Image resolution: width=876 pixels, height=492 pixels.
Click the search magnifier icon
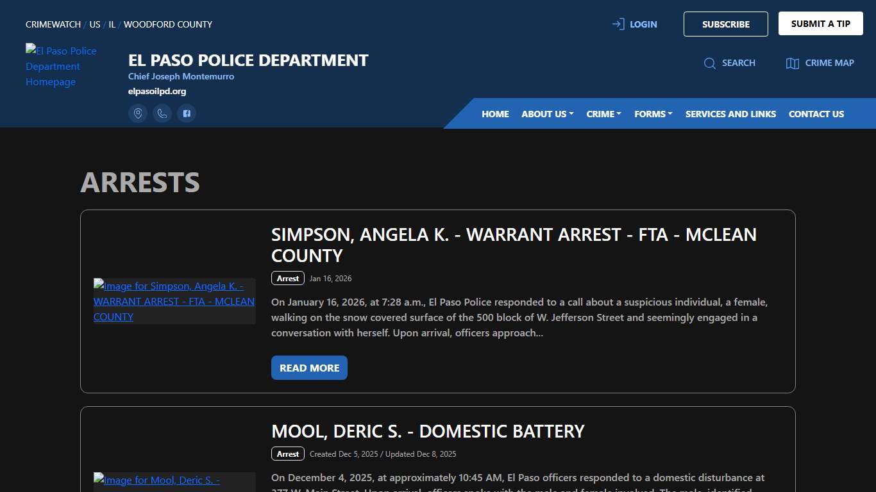pos(709,63)
